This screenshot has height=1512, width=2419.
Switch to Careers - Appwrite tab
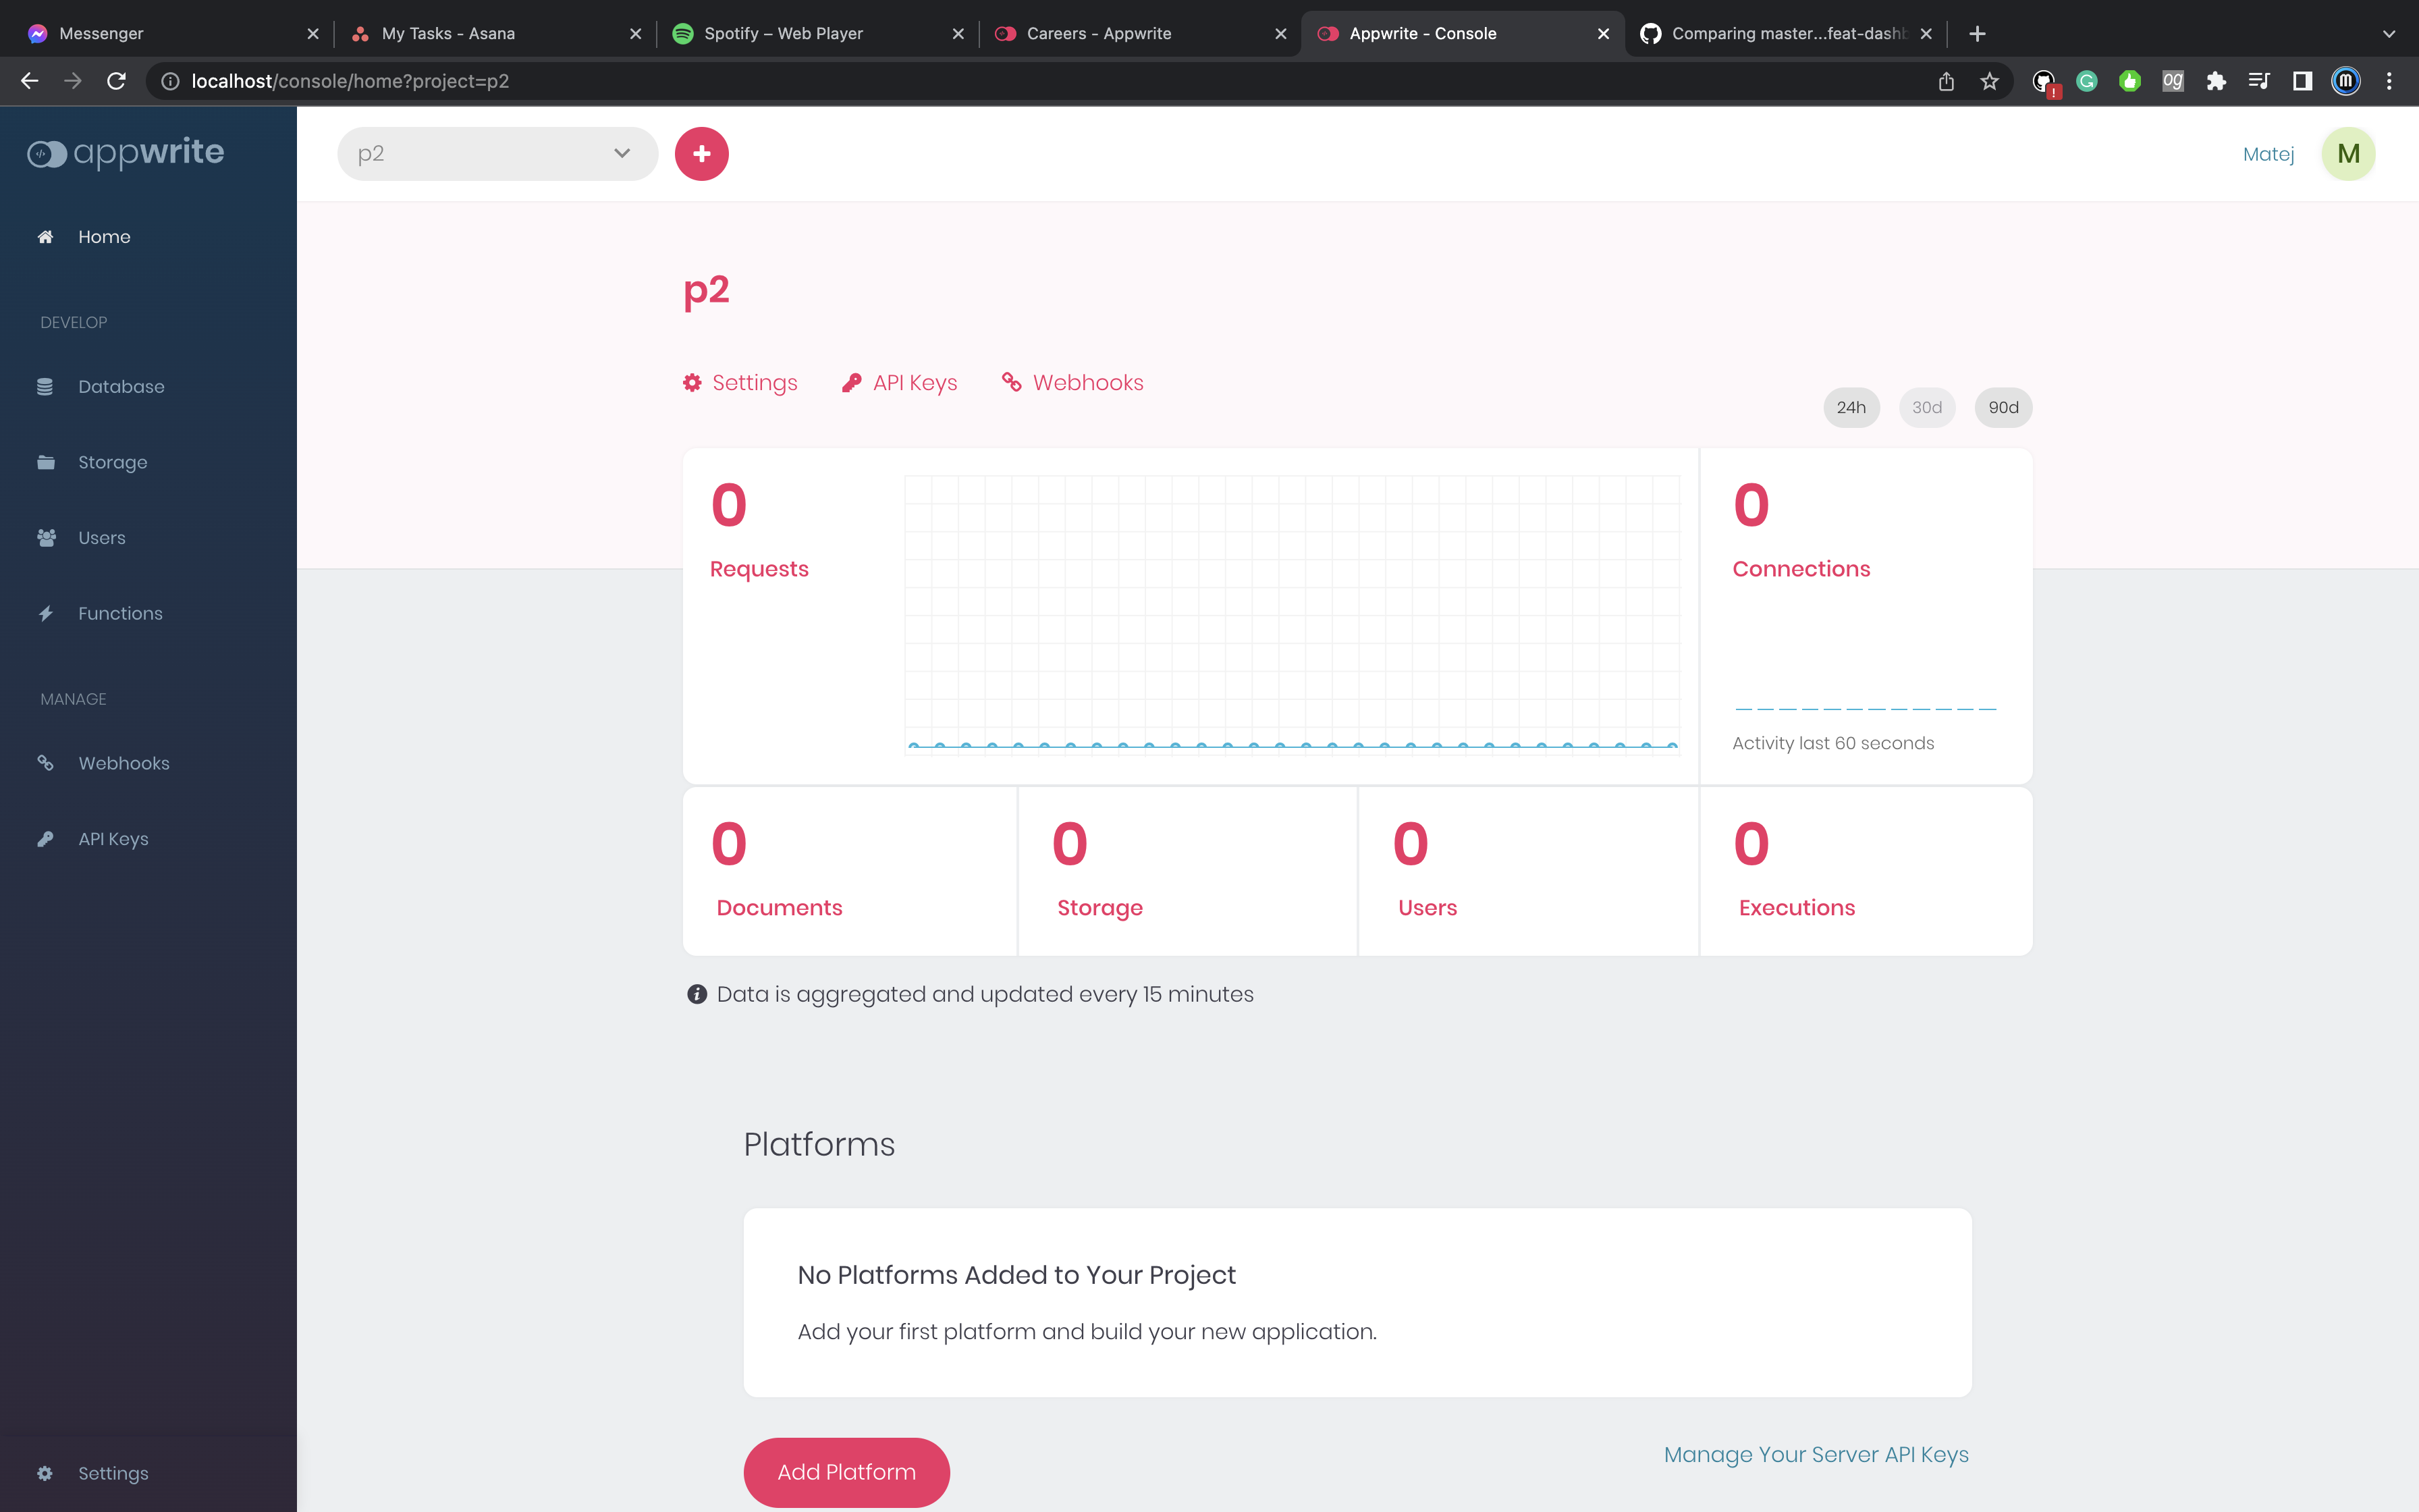tap(1141, 33)
